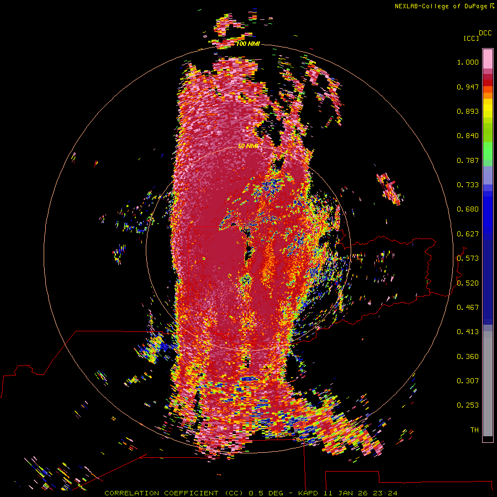Click the 100 NMI range ring label

pos(248,44)
